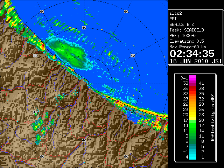Click the 60 range label at upper-left ring
Screen dimensions: 224x168
pos(42,11)
